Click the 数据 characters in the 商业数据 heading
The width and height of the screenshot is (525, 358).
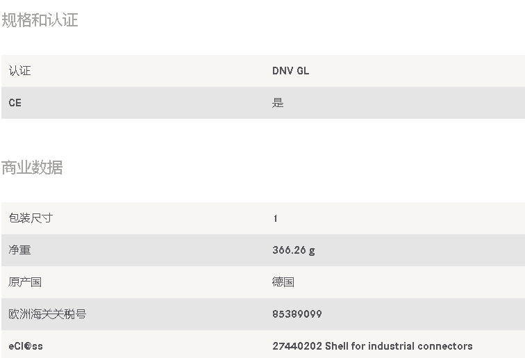click(x=47, y=168)
